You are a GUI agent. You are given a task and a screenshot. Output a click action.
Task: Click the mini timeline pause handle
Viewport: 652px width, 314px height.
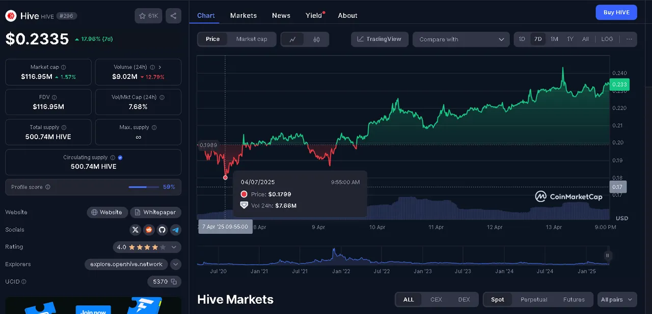(x=607, y=255)
